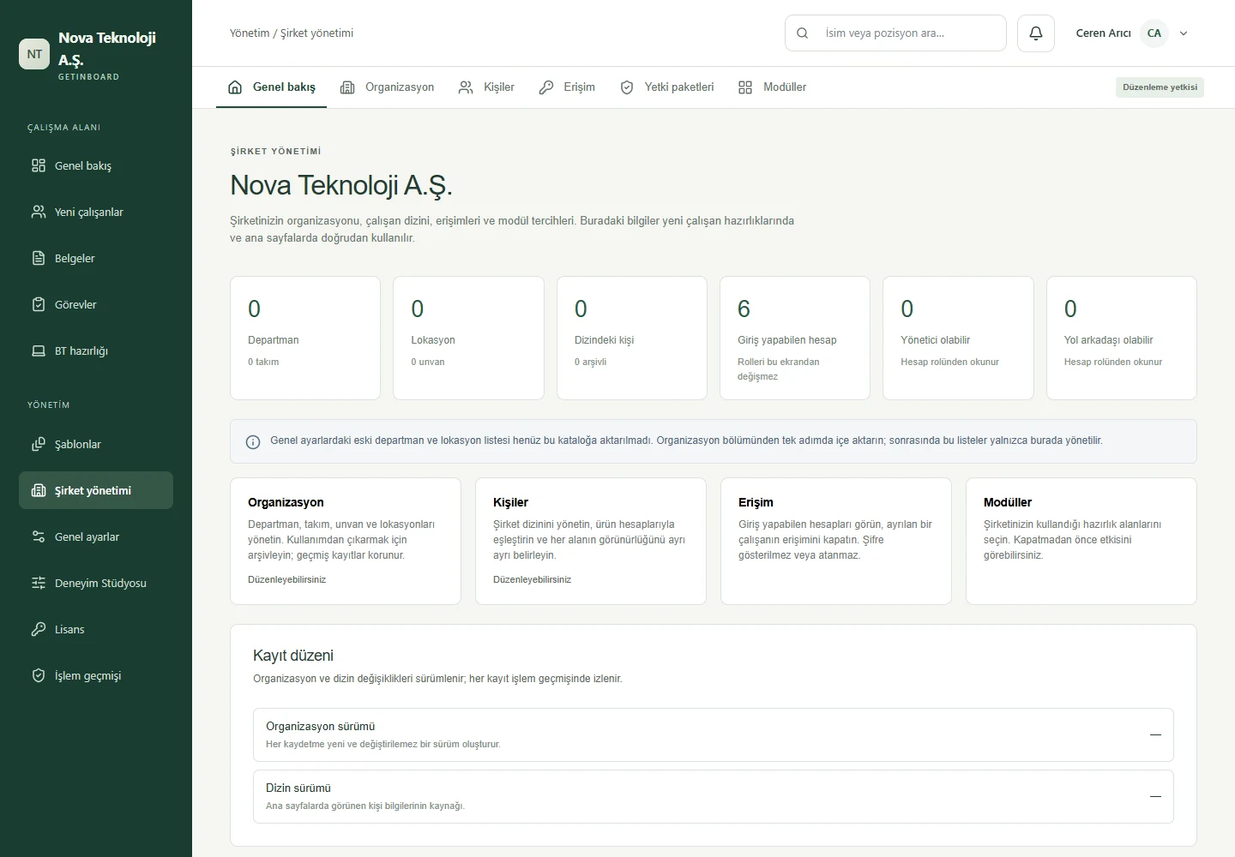Click the Deneyim Stüdyosu icon

[x=39, y=583]
